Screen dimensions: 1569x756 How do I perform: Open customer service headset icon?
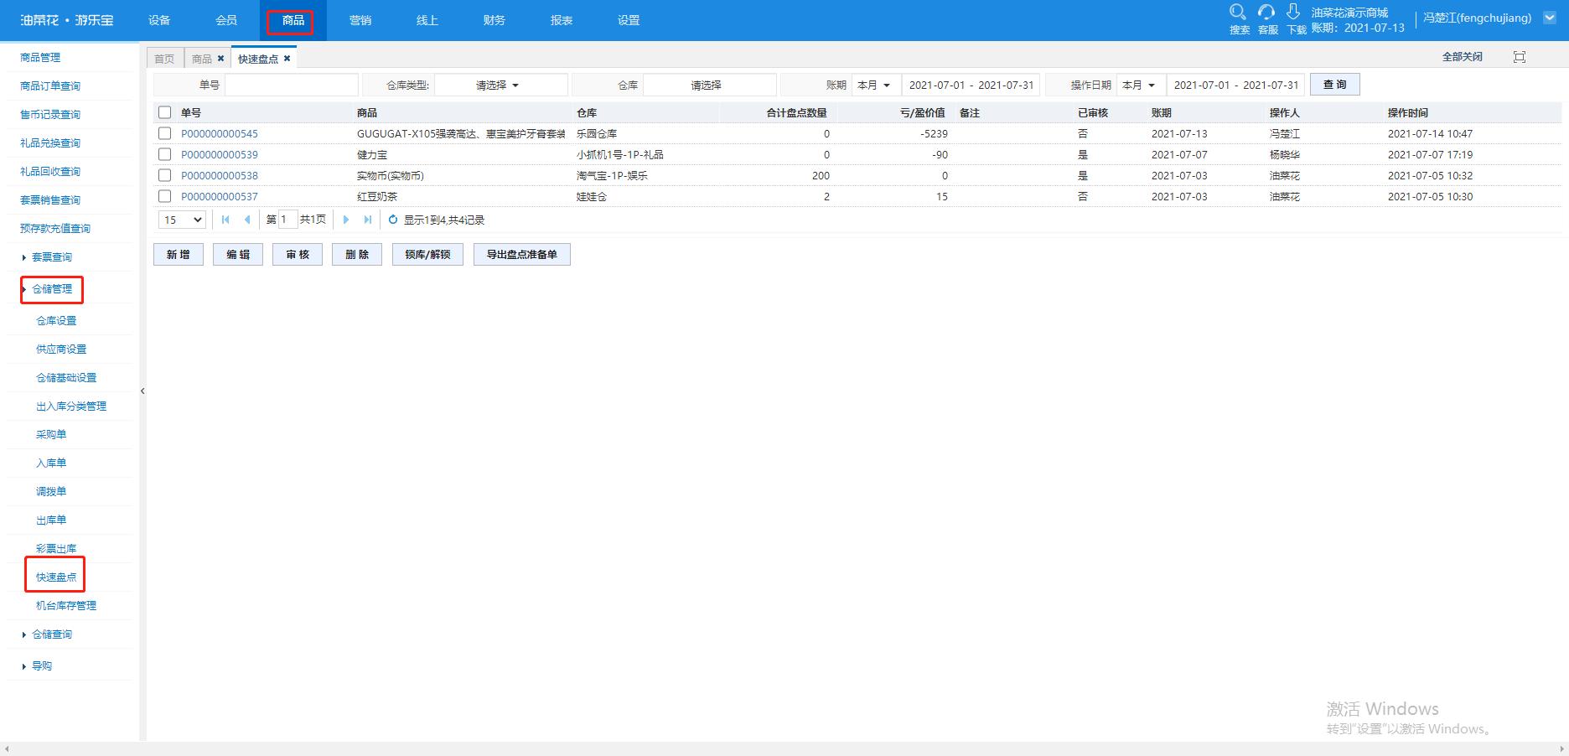click(x=1266, y=12)
